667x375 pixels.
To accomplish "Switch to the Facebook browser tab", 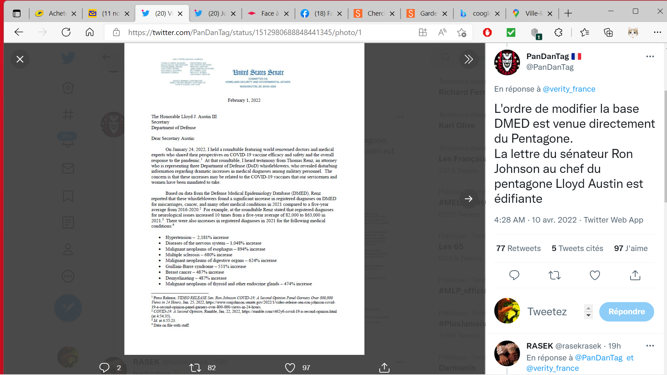I will (x=321, y=14).
